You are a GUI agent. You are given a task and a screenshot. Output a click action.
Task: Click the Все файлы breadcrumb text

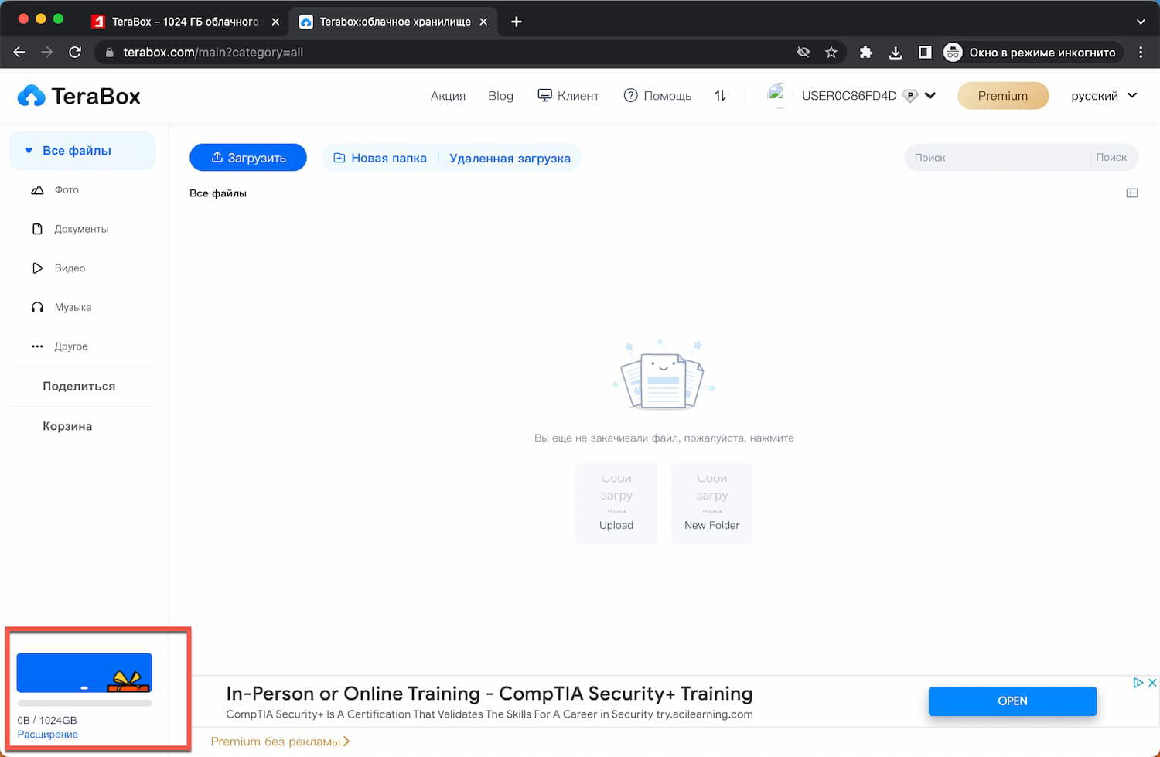pyautogui.click(x=218, y=193)
